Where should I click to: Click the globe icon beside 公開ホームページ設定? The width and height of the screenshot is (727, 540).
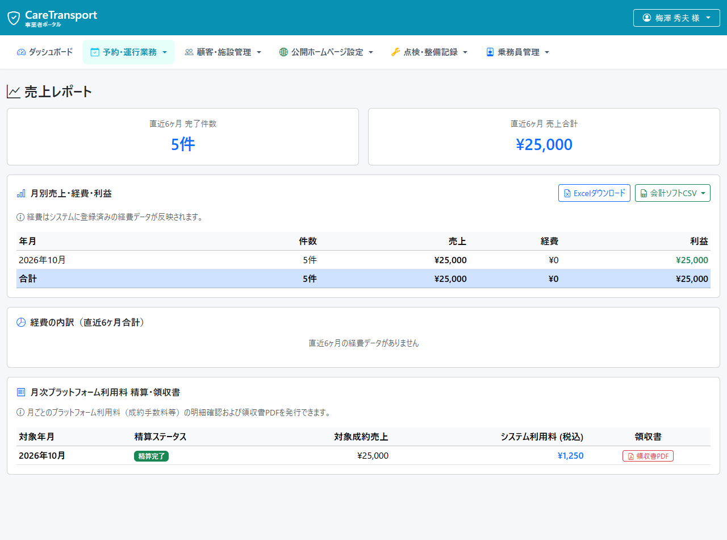pyautogui.click(x=283, y=52)
